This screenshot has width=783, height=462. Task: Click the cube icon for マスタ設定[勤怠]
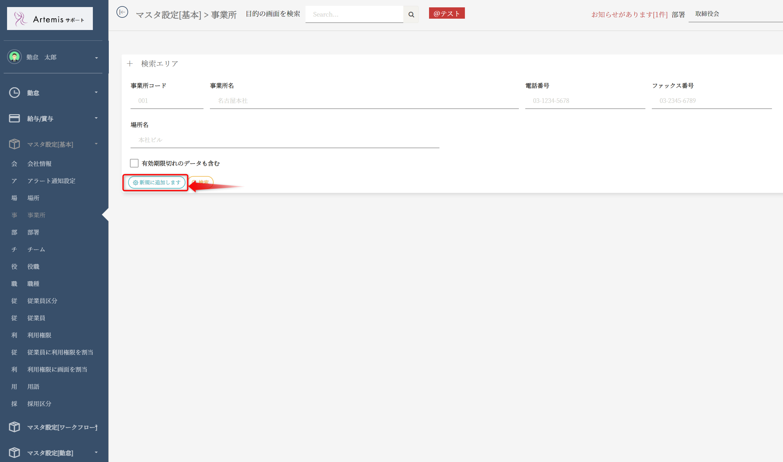pyautogui.click(x=14, y=452)
